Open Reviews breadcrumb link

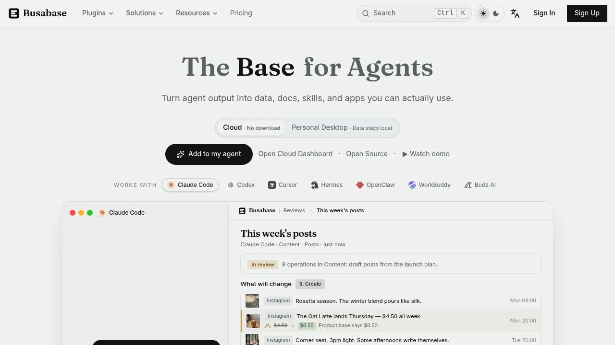pos(294,210)
